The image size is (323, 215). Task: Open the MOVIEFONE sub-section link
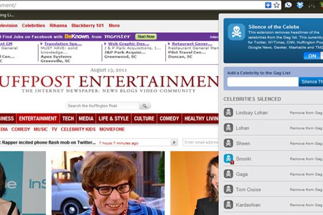(112, 130)
